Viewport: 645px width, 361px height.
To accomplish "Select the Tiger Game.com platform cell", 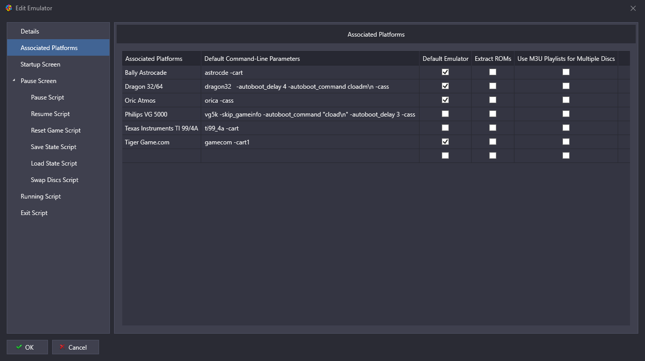I will pos(162,142).
